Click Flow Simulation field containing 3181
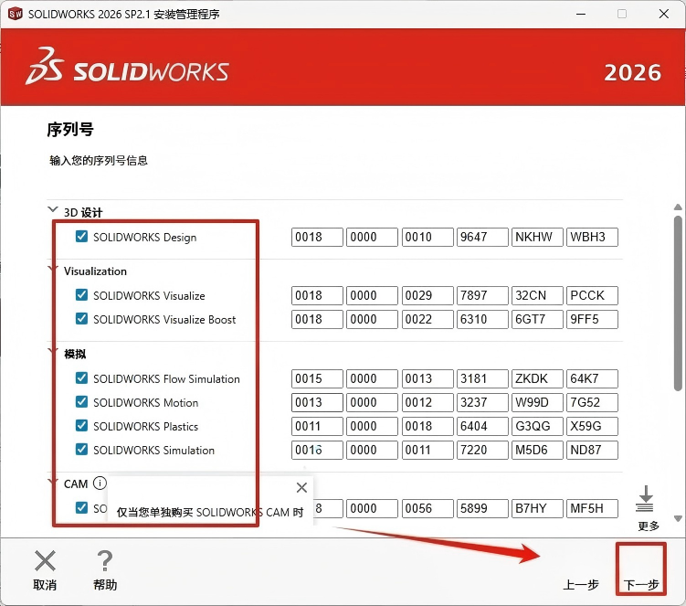Screen dimensions: 686x606 [x=482, y=378]
